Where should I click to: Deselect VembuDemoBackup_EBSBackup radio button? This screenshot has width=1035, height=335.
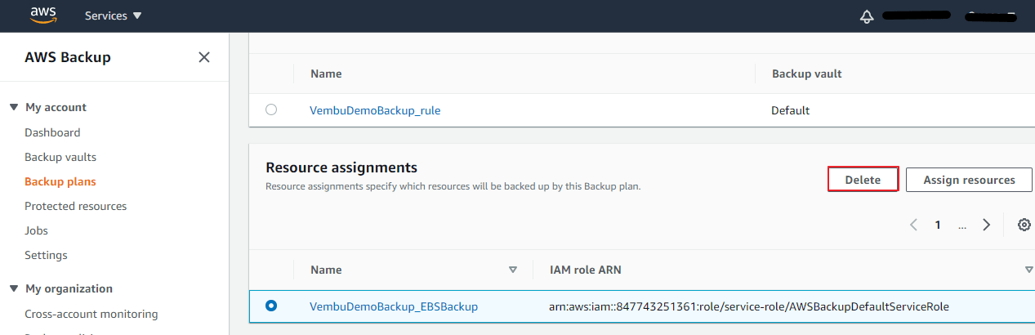click(271, 306)
